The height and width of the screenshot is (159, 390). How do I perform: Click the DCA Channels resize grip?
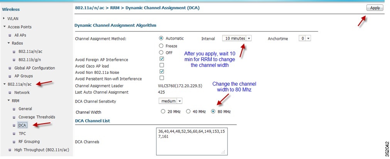coord(223,152)
